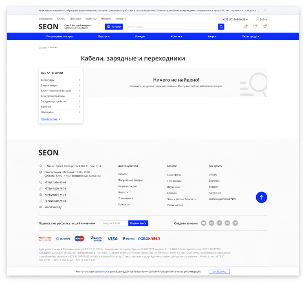Click the Verified by Visa logo
The image size is (306, 282).
(96, 239)
